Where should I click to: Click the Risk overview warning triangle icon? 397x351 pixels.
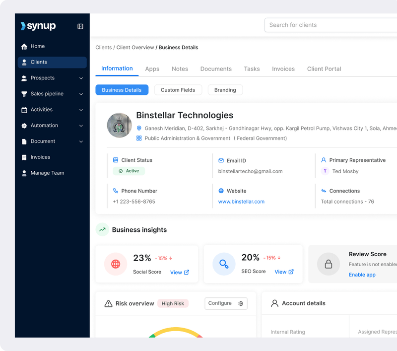pyautogui.click(x=108, y=303)
